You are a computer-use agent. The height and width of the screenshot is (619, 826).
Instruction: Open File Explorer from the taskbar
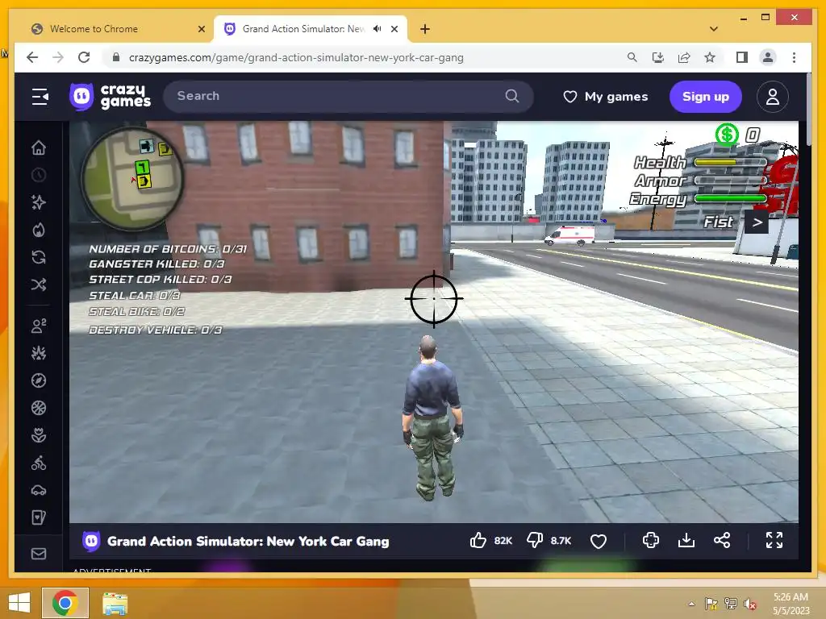[115, 603]
